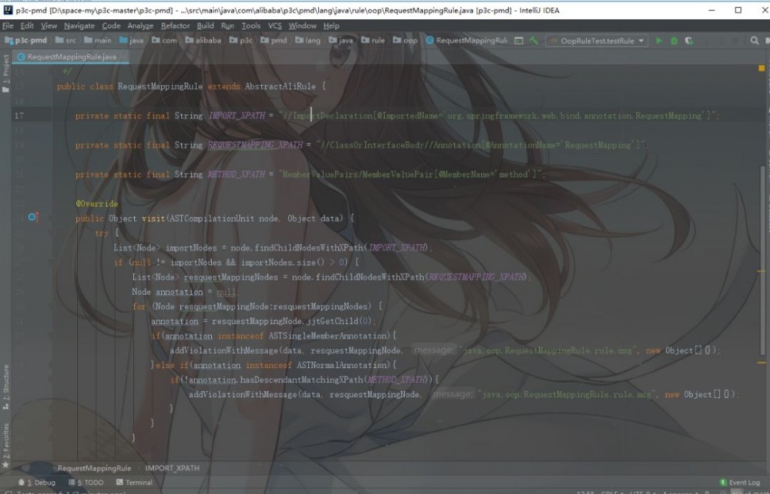Click the IntelliJ IDEA title bar icon
Image resolution: width=770 pixels, height=494 pixels.
tap(8, 10)
